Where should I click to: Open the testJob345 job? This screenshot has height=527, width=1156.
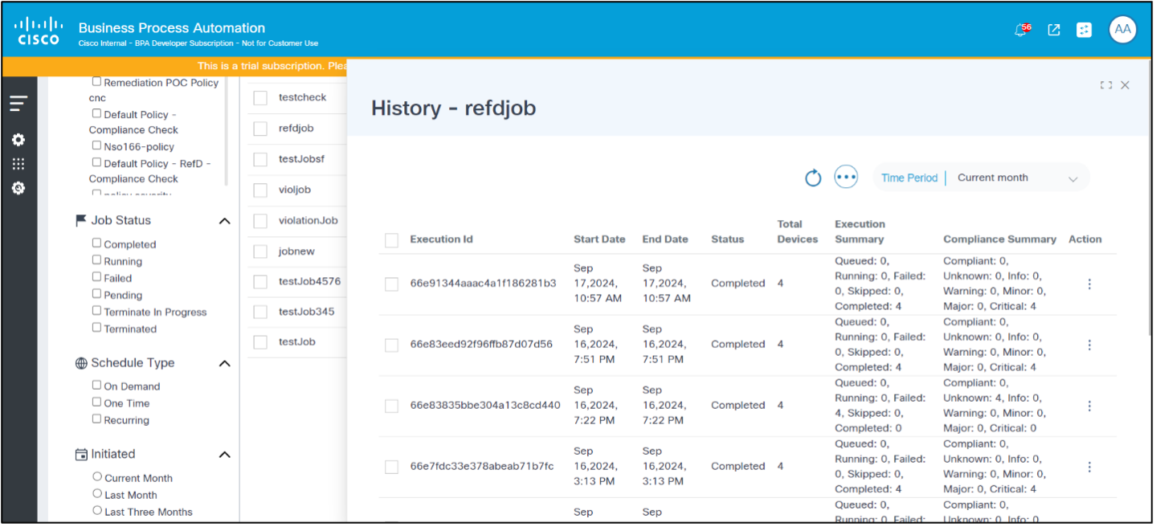pyautogui.click(x=306, y=312)
